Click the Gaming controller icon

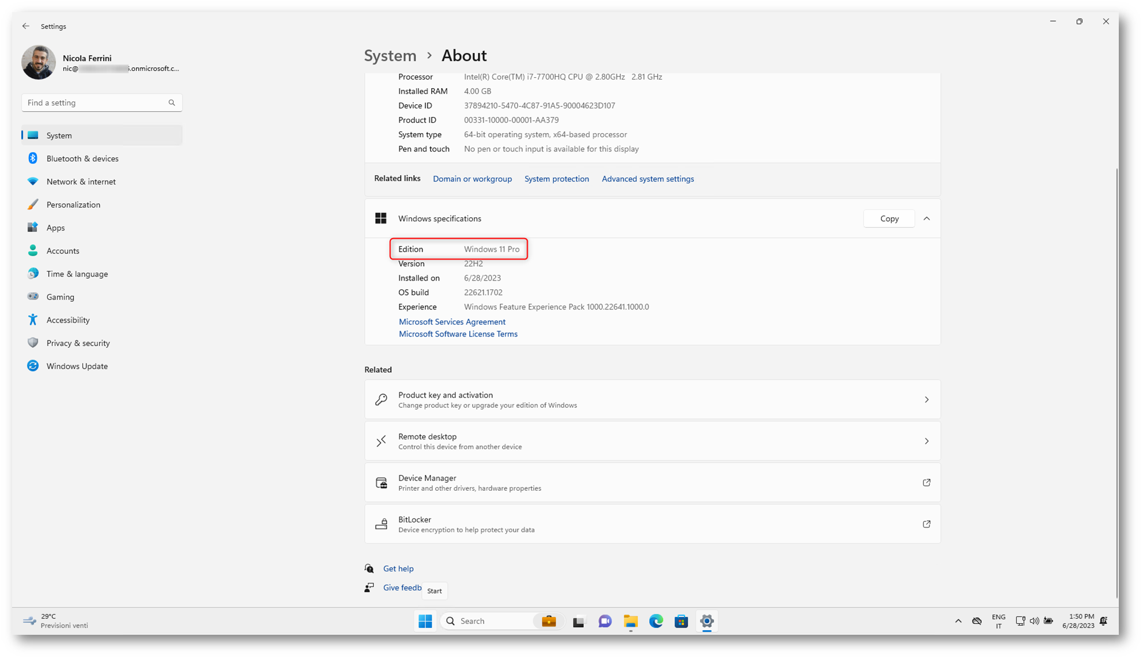pyautogui.click(x=33, y=297)
